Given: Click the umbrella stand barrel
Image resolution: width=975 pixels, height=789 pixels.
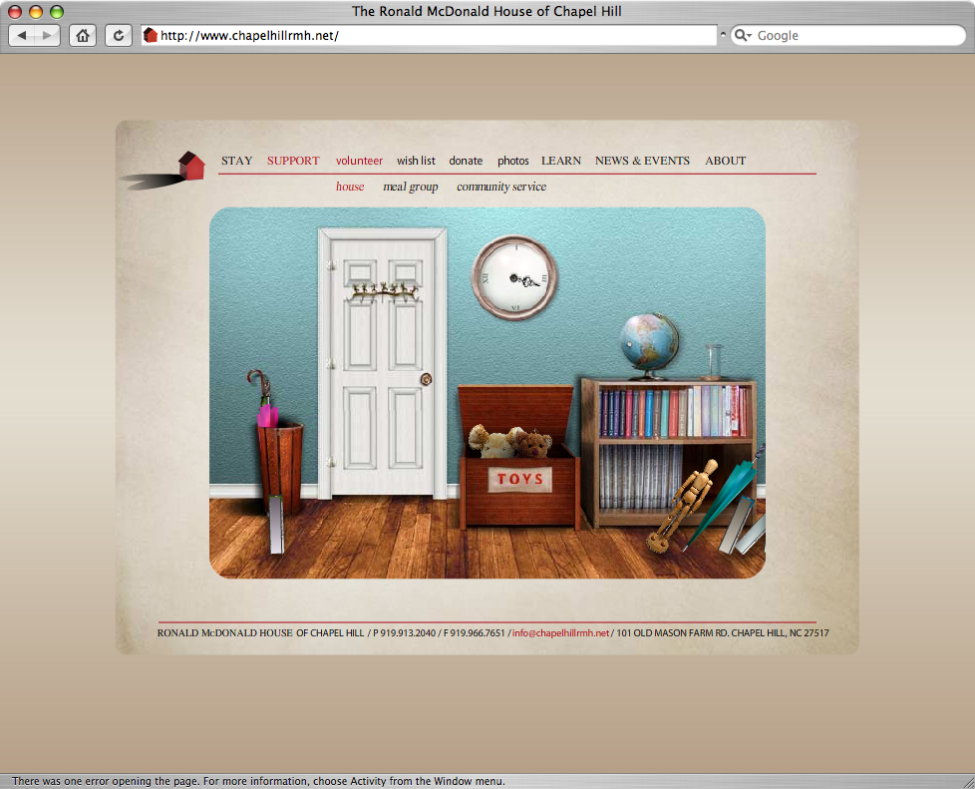Looking at the screenshot, I should 280,467.
